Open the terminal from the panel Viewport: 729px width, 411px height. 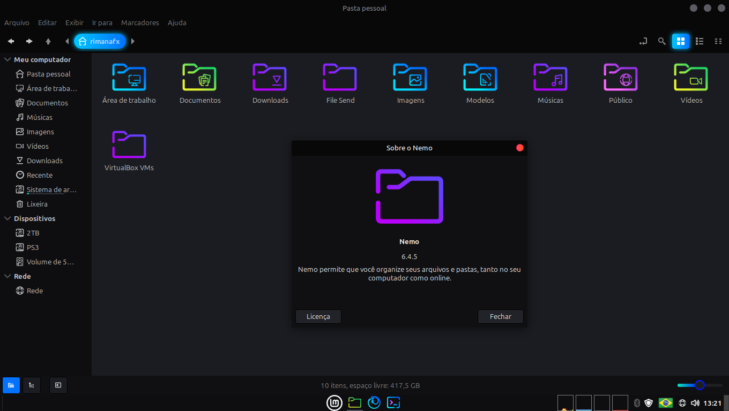(394, 402)
